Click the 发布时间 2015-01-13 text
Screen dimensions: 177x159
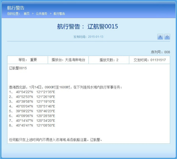pos(88,37)
